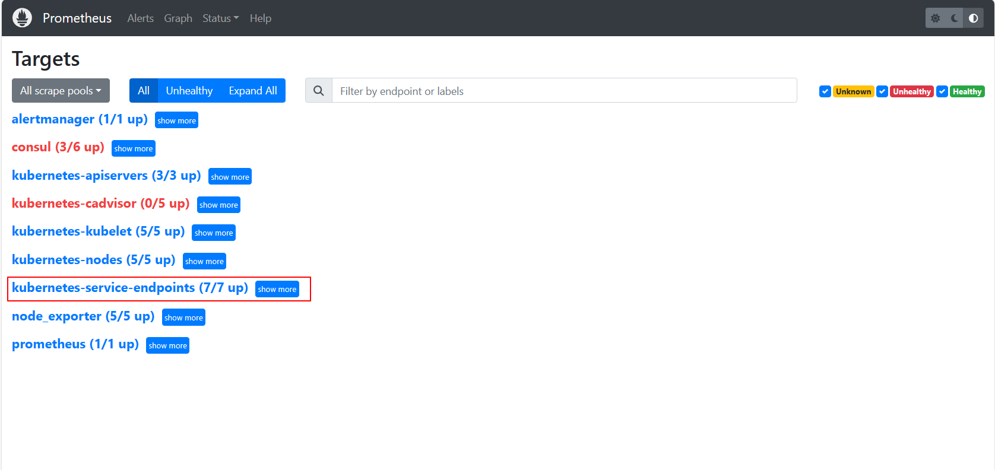Screen dimensions: 995x470
Task: Open the prometheus (1/1 up) pool link
Action: [75, 344]
